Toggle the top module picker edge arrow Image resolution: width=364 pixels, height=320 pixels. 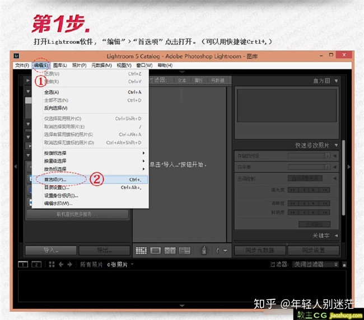pos(182,72)
